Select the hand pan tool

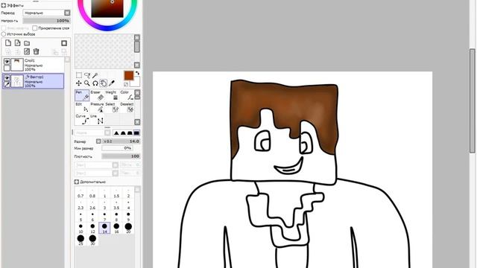pos(104,83)
